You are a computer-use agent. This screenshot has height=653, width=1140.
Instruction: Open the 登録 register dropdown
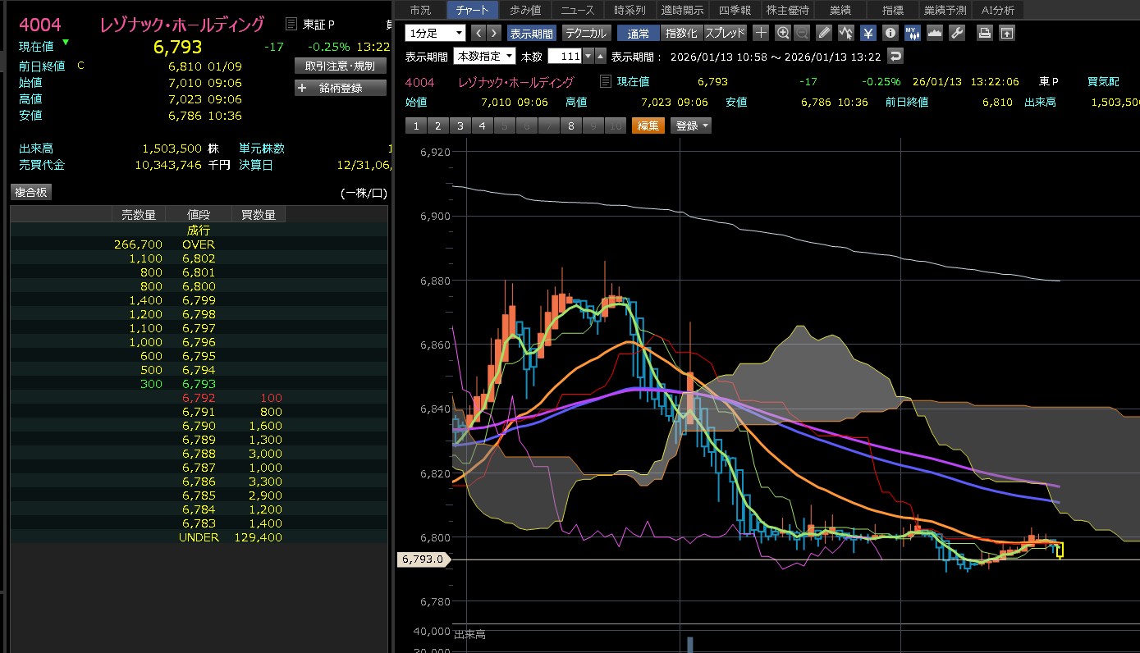tap(691, 126)
